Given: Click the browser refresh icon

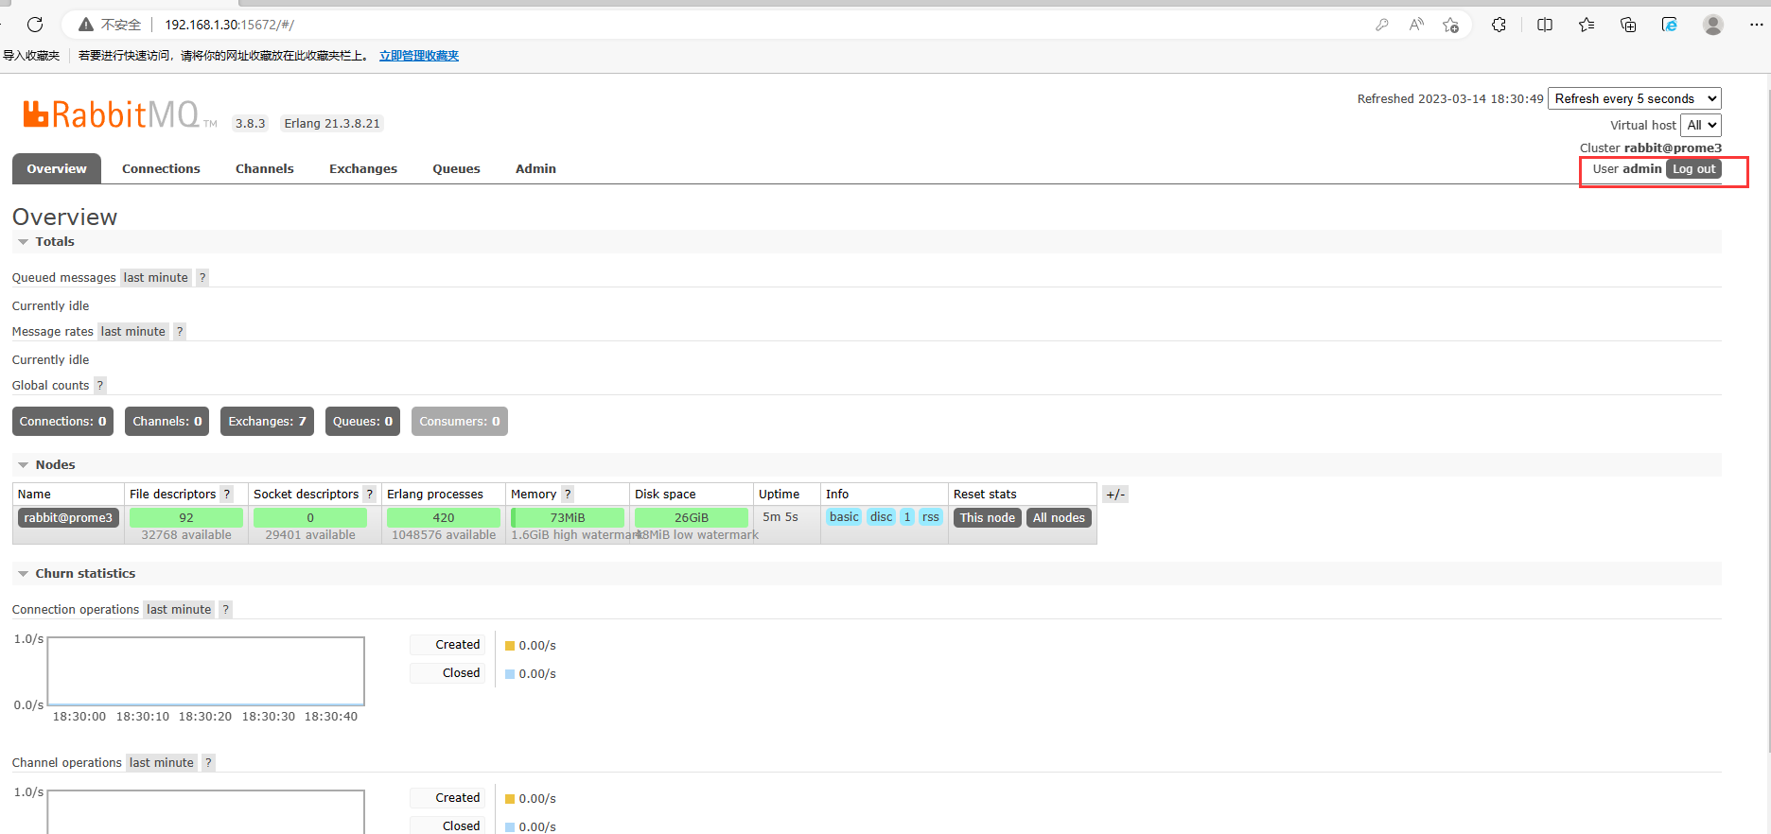Looking at the screenshot, I should (35, 25).
